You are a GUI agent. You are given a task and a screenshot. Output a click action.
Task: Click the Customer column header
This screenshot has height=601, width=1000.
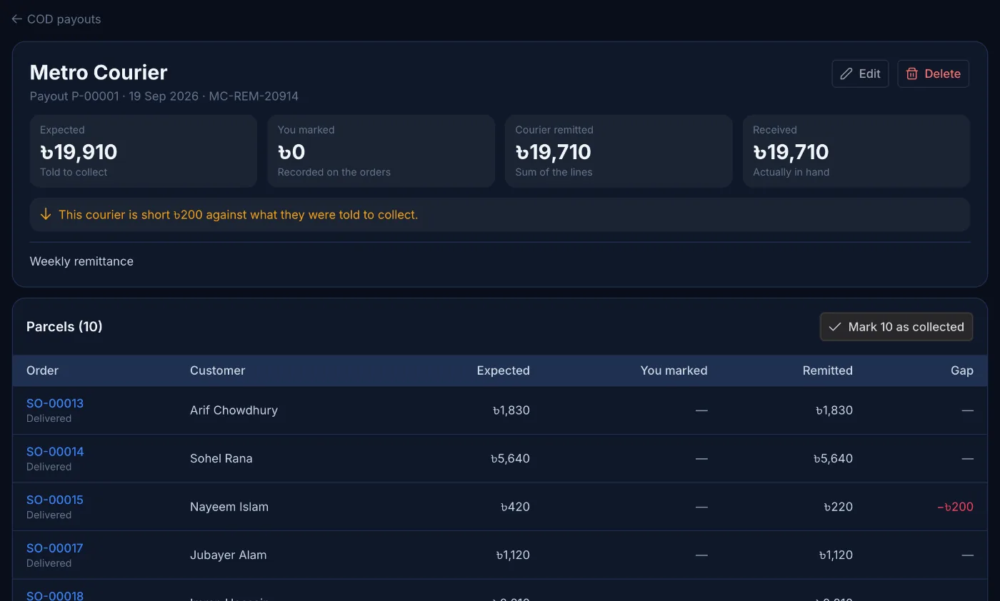click(x=217, y=370)
